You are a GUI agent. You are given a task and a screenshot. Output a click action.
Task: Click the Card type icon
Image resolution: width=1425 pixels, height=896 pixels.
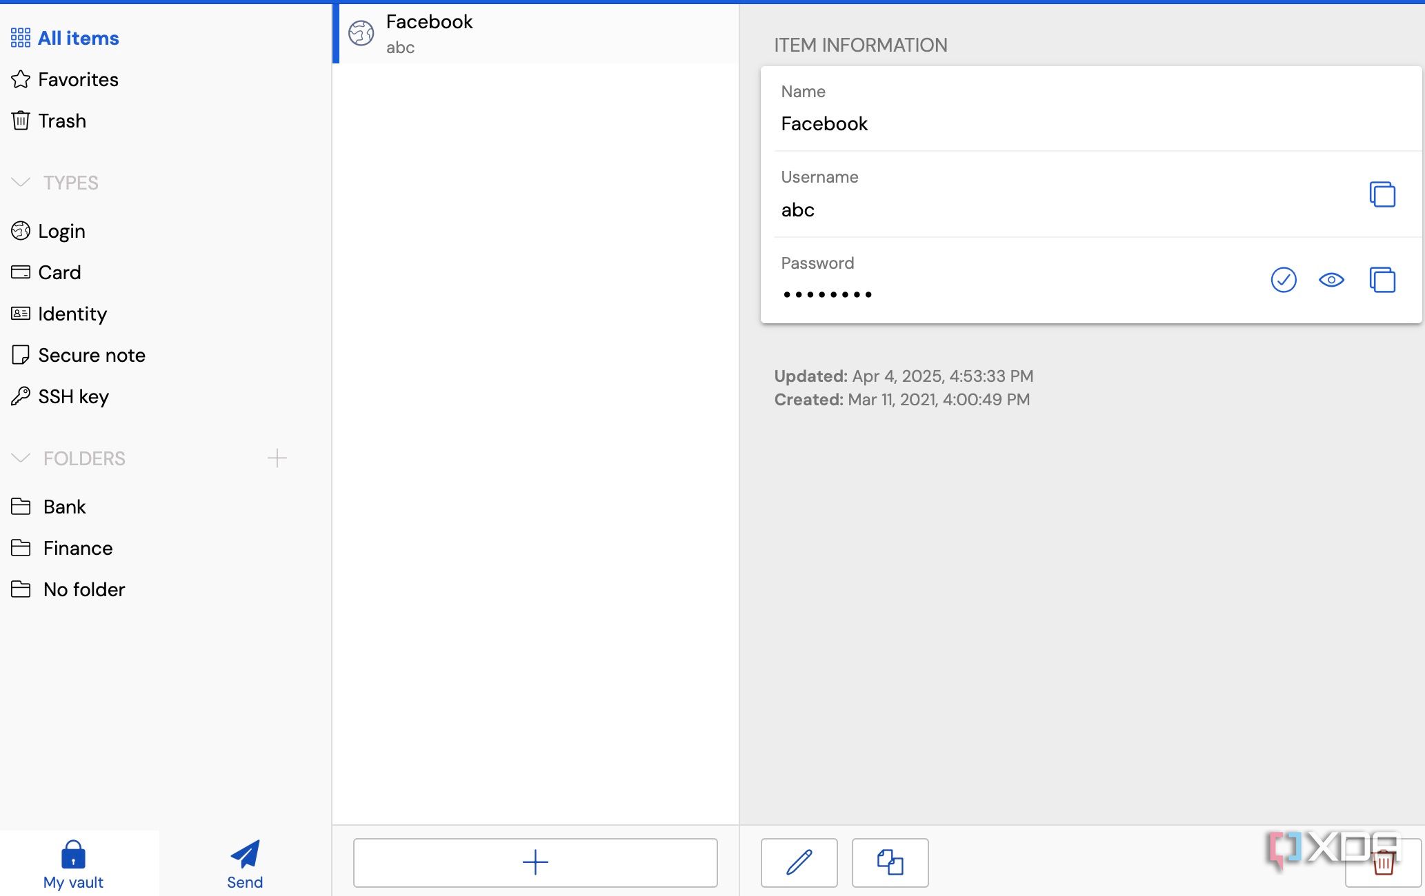point(21,272)
